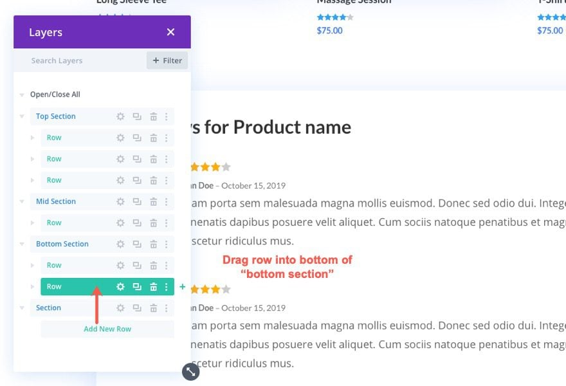566x386 pixels.
Task: Select the Row under Mid Section
Action: (55, 223)
